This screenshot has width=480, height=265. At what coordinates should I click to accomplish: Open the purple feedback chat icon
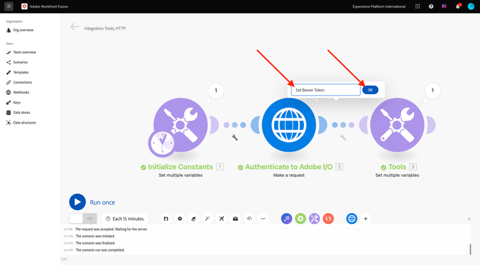point(444,6)
